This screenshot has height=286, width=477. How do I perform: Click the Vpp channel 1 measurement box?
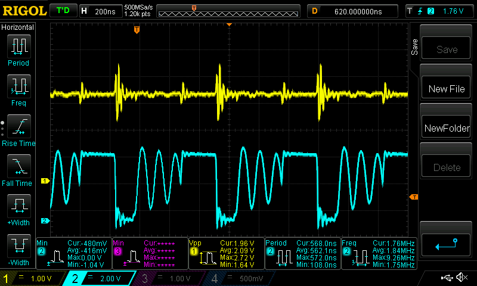[227, 253]
